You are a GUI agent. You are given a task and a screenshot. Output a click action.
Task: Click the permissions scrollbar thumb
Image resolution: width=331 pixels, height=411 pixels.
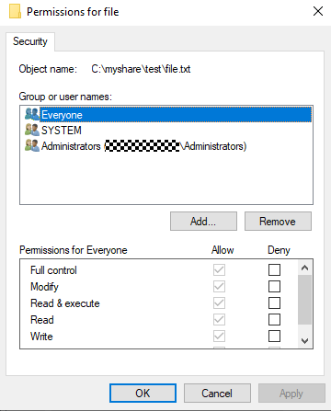point(304,300)
